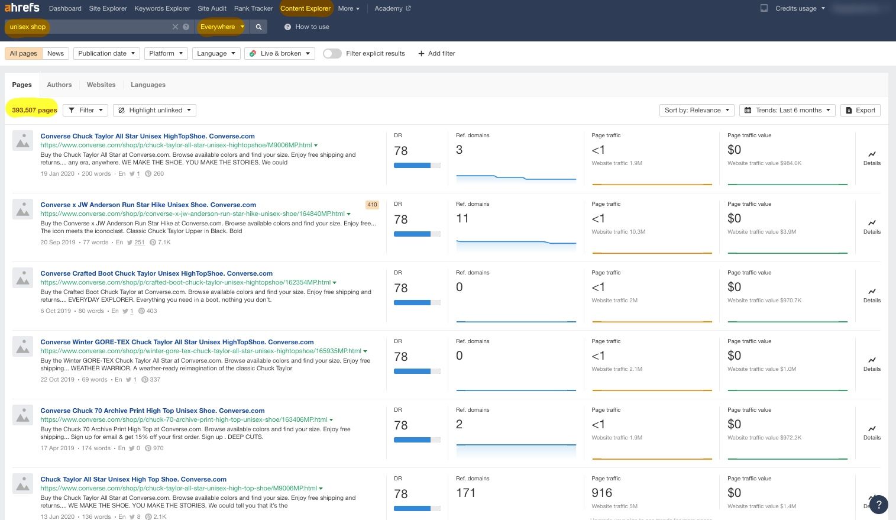Open the Language filter dropdown
This screenshot has width=896, height=520.
point(216,53)
